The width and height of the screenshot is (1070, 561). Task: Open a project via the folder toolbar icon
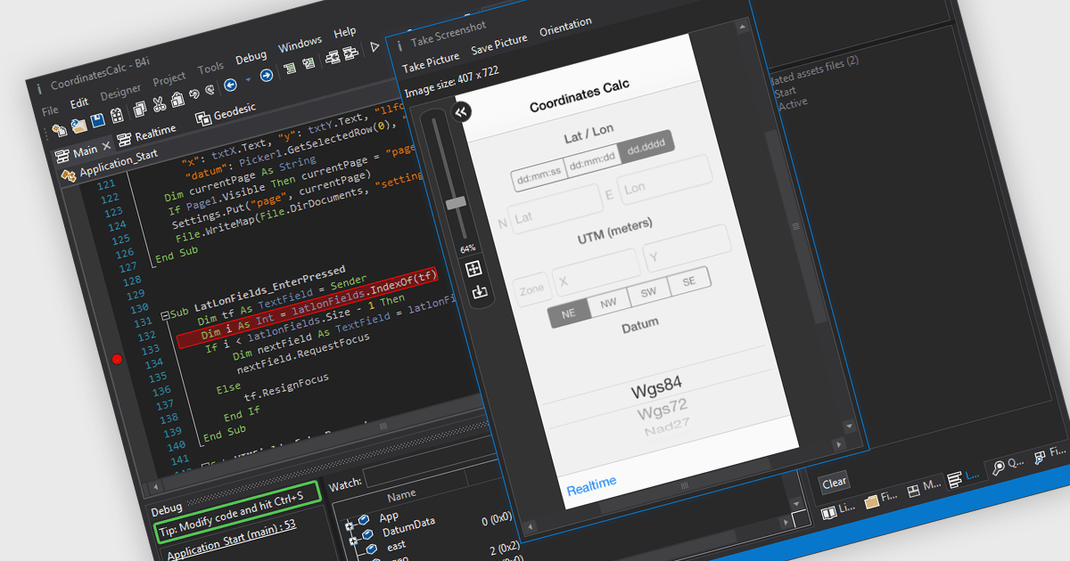click(x=78, y=125)
